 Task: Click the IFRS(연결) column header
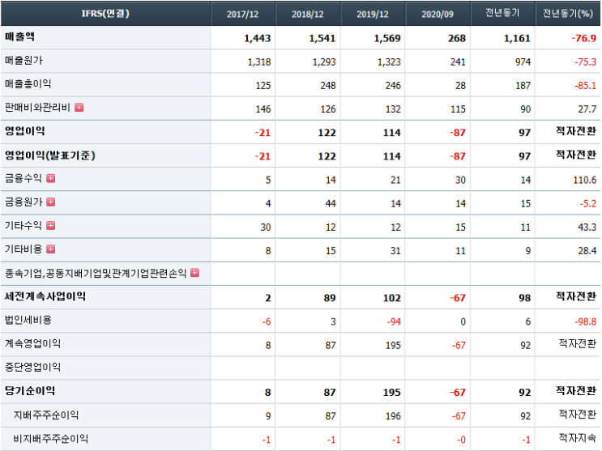click(x=105, y=14)
